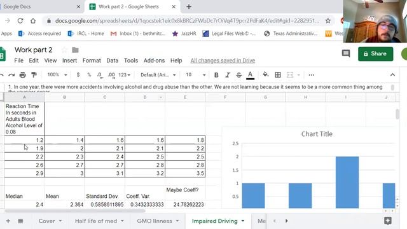Decrease decimal places button
The image size is (407, 229).
(100, 75)
